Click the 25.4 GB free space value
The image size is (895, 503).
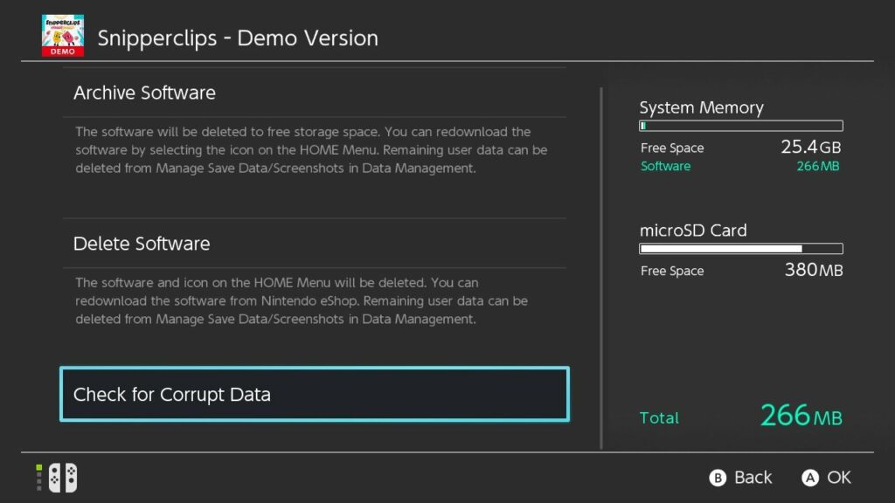tap(810, 147)
